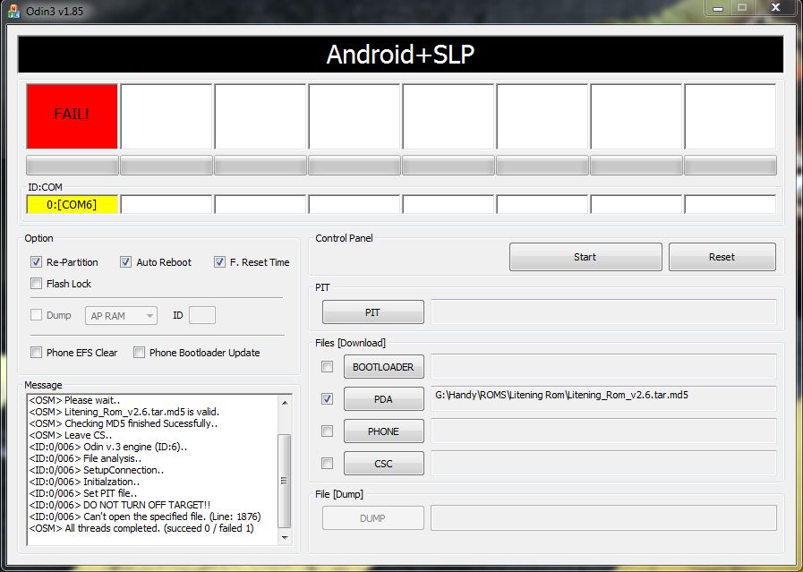Image resolution: width=803 pixels, height=572 pixels.
Task: Click the red FAIL! status box
Action: pos(73,116)
